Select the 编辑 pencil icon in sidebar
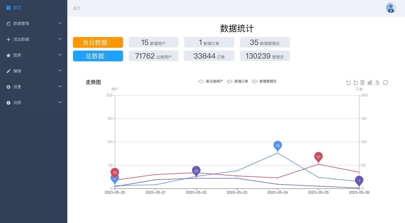405x223 pixels. pos(8,71)
